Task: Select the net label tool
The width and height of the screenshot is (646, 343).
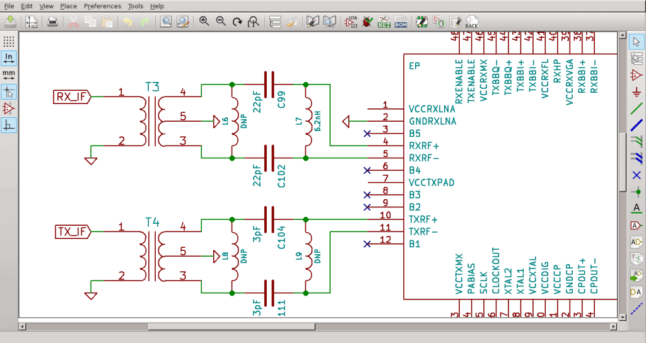Action: [x=637, y=208]
